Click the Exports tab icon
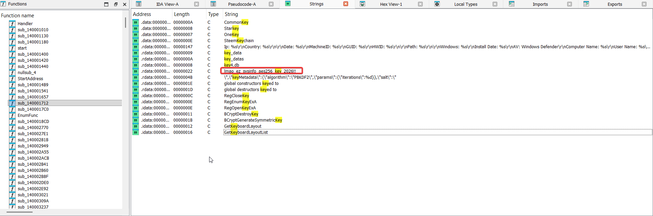 586,4
